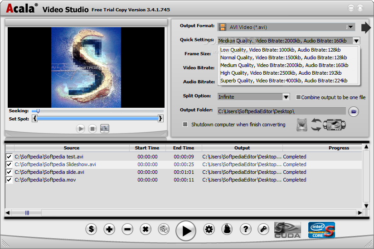This screenshot has height=249, width=374.
Task: Click the Output Folder path field
Action: click(x=282, y=111)
